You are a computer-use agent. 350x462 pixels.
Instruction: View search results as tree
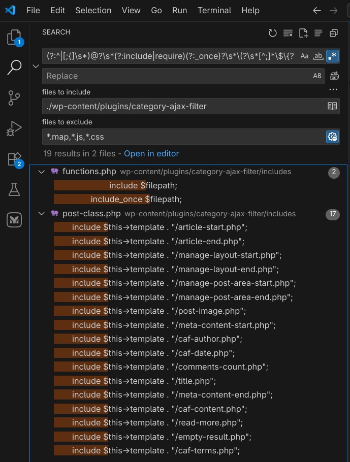318,32
